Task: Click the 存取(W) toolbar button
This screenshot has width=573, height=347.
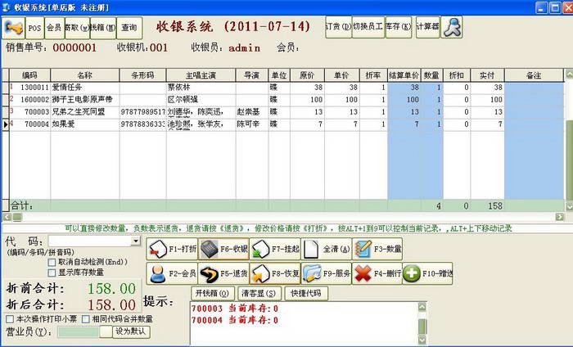Action: (78, 28)
